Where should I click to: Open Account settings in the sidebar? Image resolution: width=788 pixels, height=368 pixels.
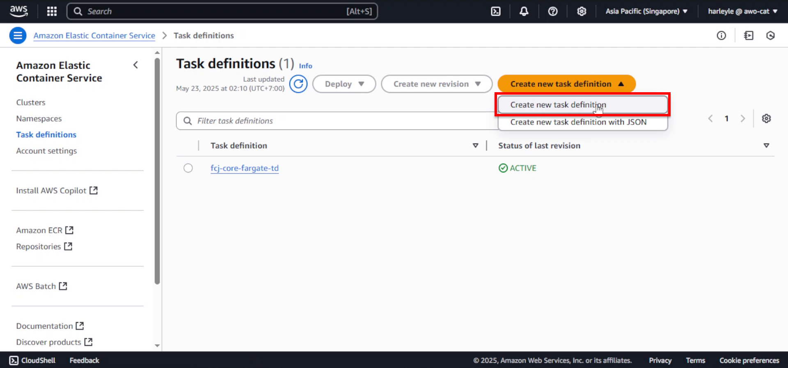[x=46, y=151]
